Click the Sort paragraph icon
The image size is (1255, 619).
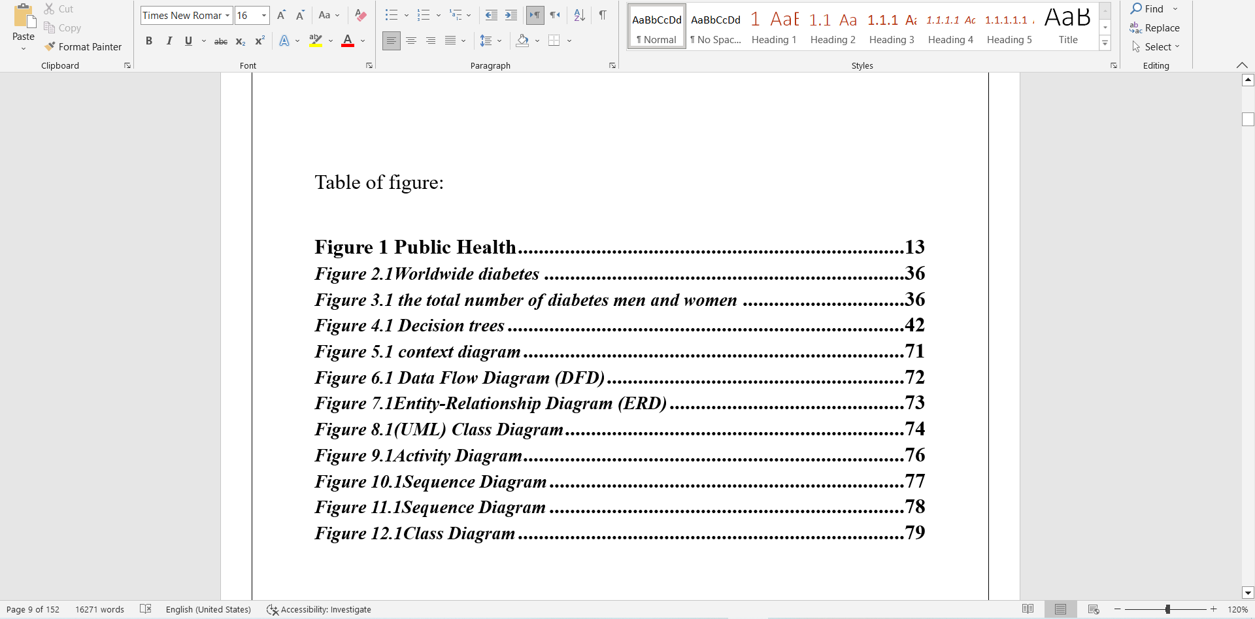(x=579, y=16)
